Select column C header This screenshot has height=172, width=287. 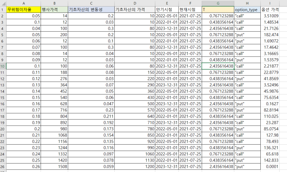[x=91, y=3]
